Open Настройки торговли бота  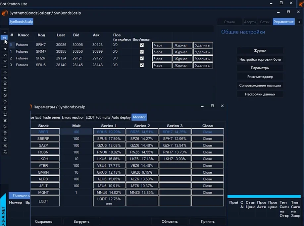(260, 59)
